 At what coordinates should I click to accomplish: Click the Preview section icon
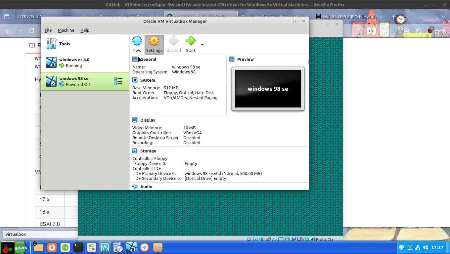click(232, 59)
